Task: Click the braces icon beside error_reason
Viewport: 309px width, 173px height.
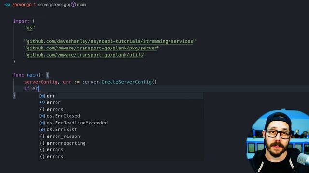Action: [x=42, y=136]
